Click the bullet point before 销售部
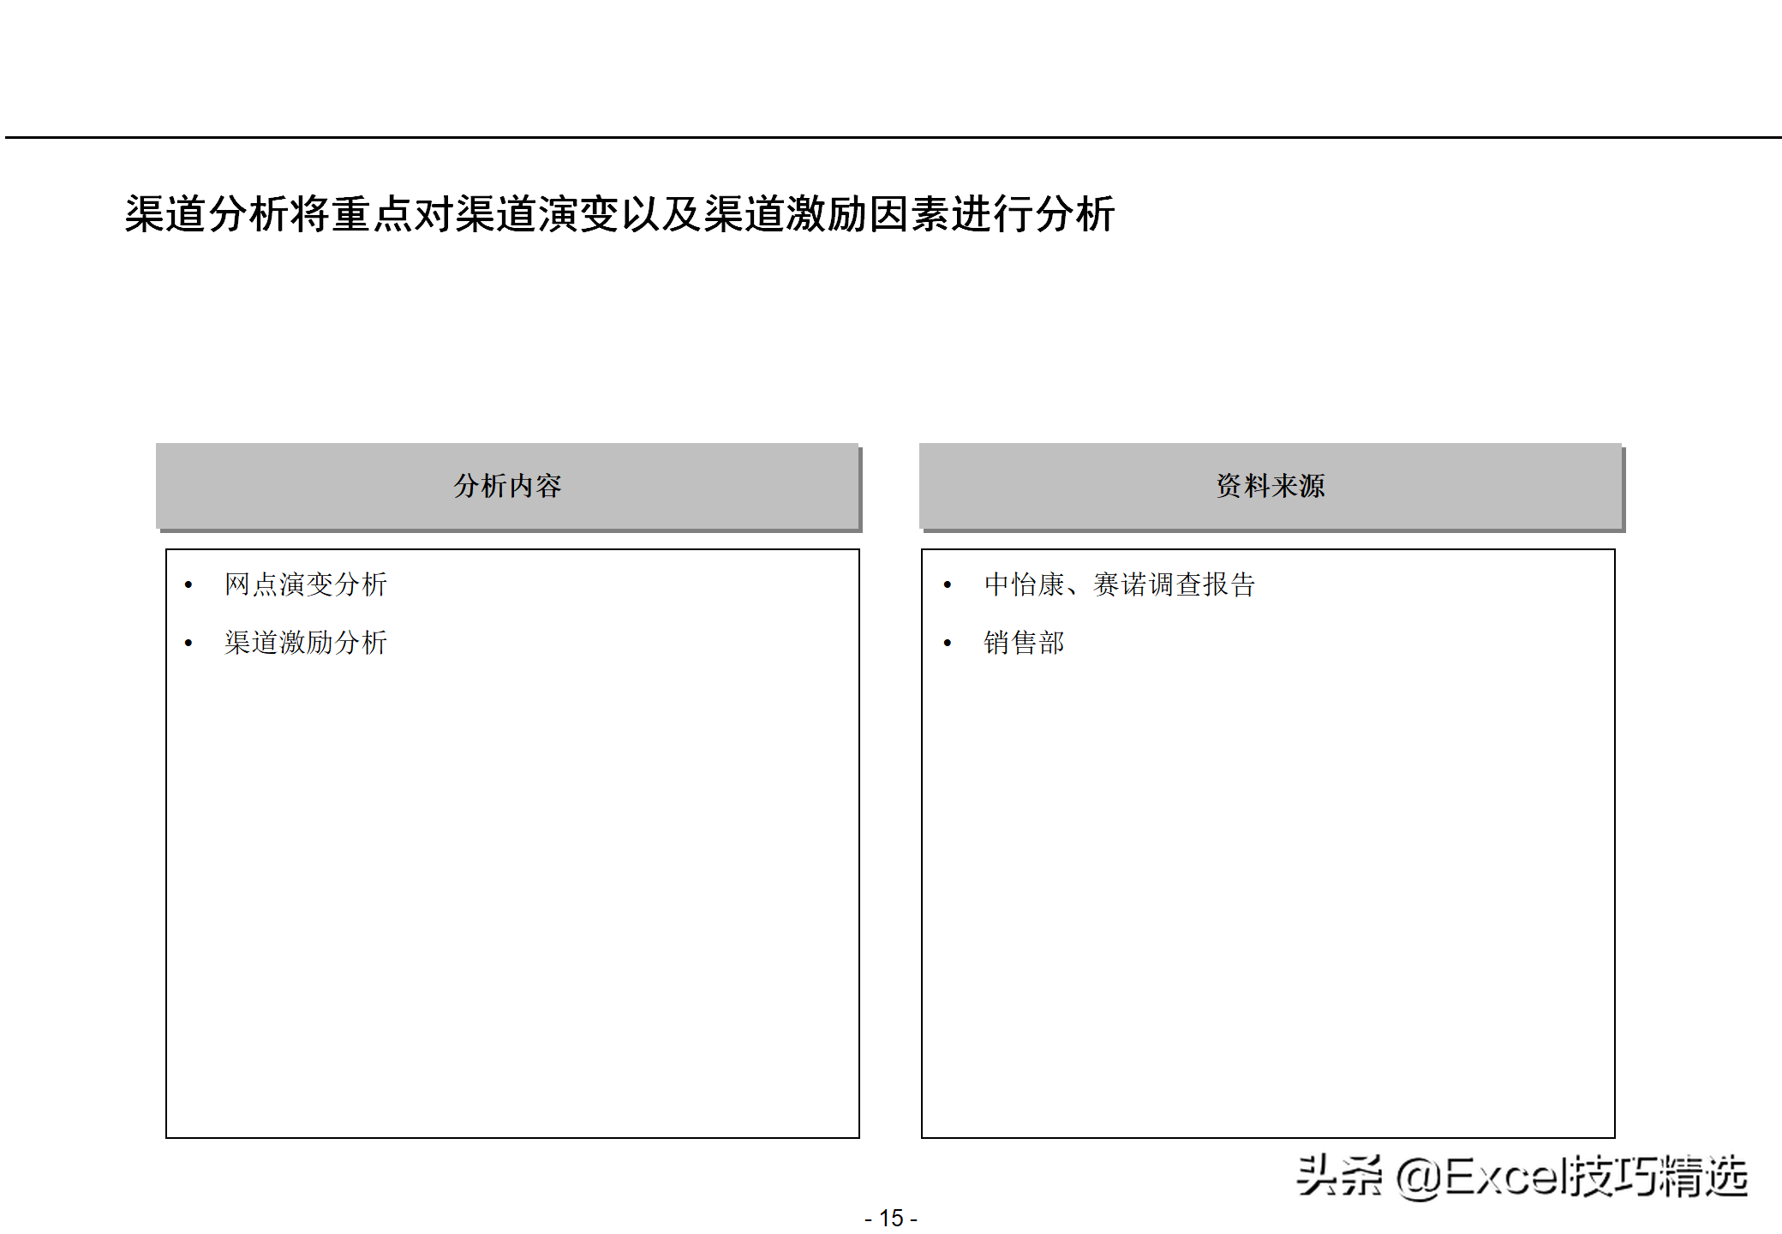 (x=948, y=644)
